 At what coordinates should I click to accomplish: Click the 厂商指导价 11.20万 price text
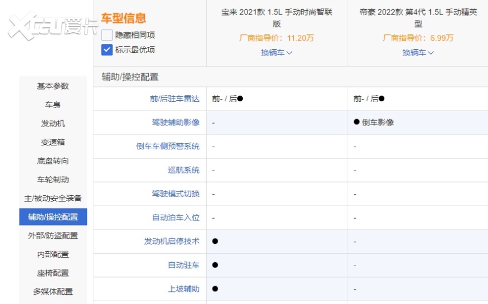tap(277, 38)
